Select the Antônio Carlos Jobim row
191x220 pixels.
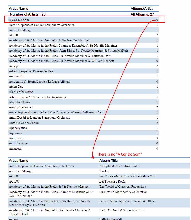point(24,123)
